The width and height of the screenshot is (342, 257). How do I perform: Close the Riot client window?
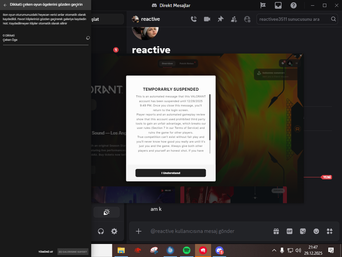(301, 56)
